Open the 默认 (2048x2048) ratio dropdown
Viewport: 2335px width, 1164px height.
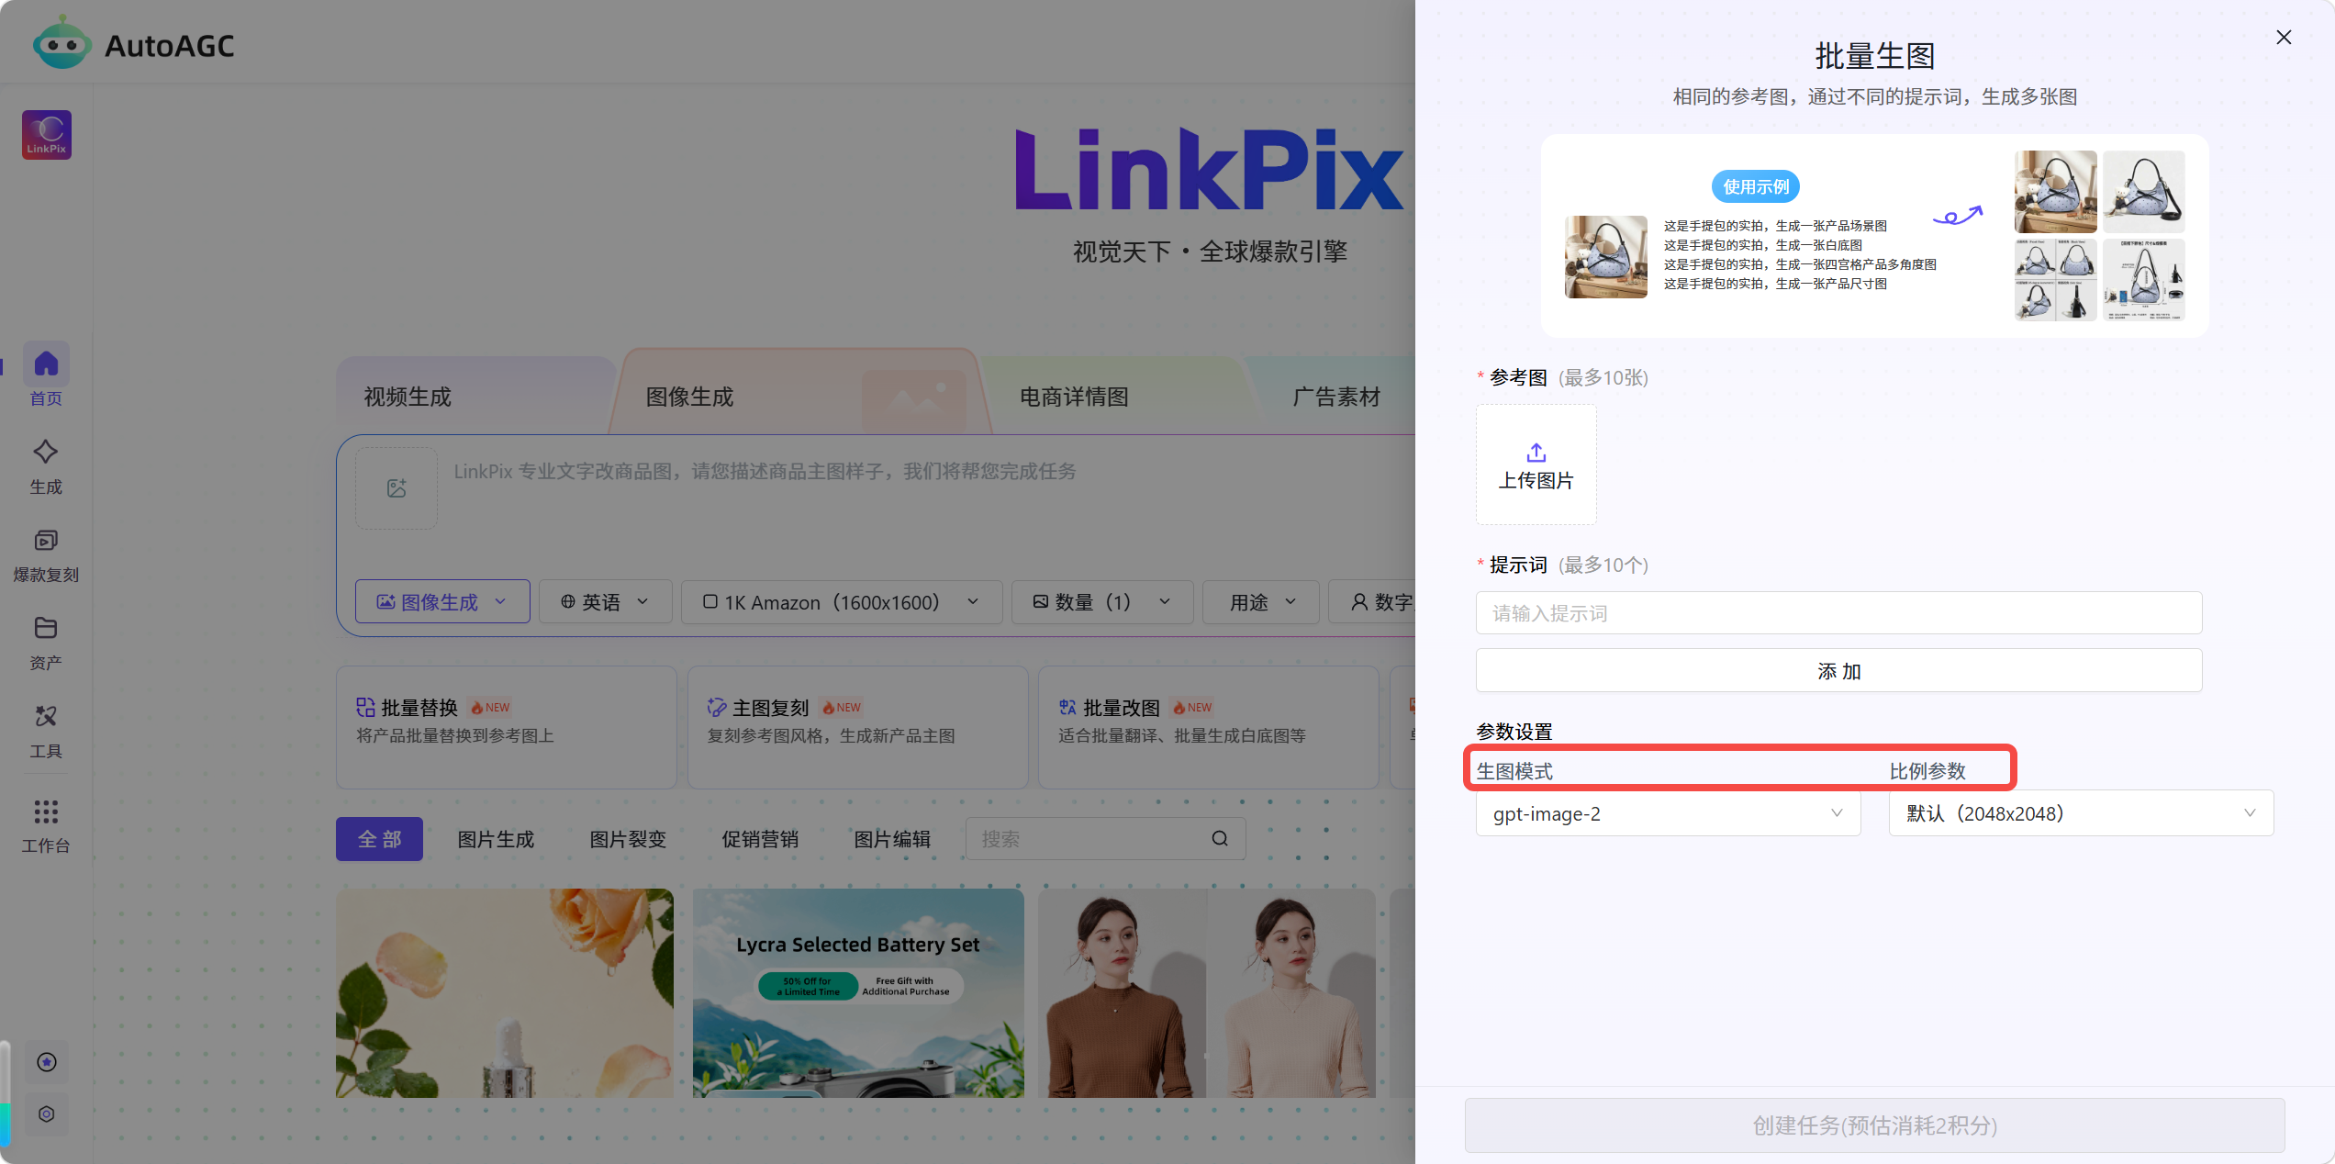click(2081, 813)
